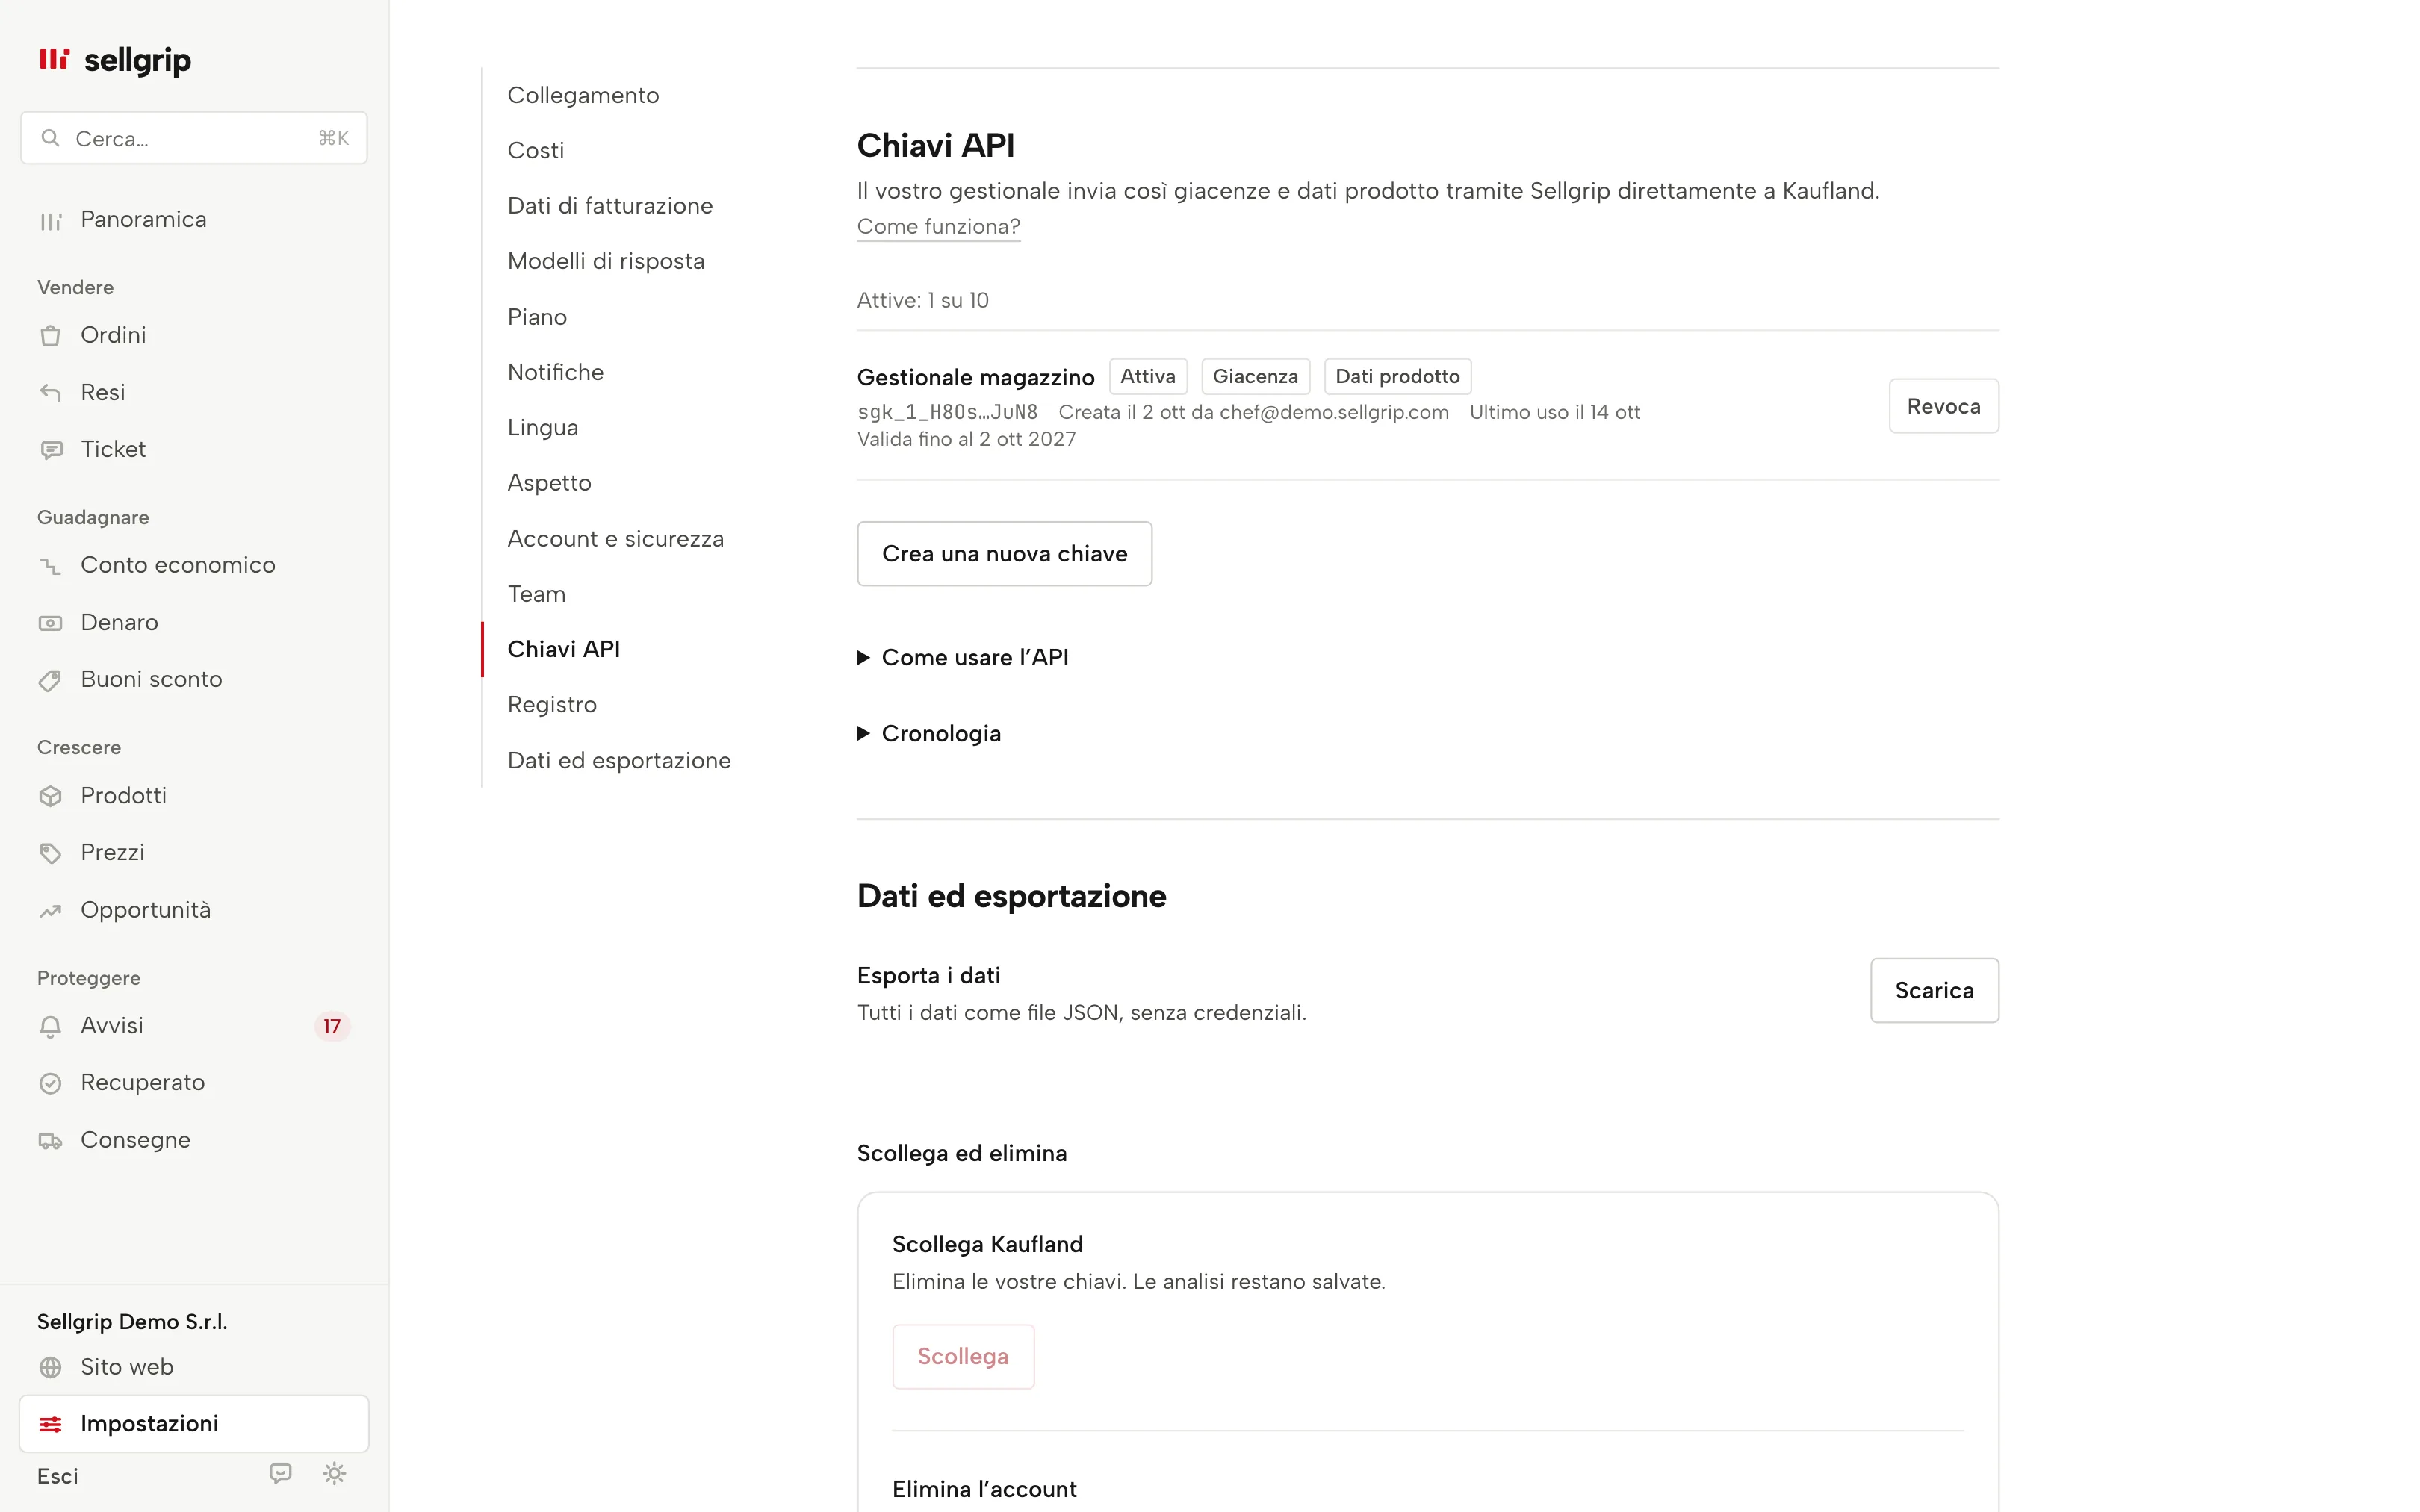The height and width of the screenshot is (1512, 2420).
Task: Click the Opportunità trend arrow icon
Action: pyautogui.click(x=51, y=911)
